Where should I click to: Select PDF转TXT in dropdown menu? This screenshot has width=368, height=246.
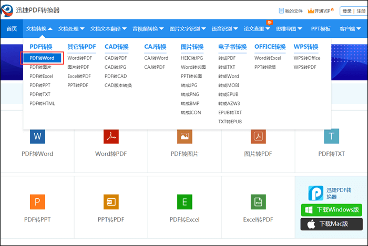pos(40,94)
